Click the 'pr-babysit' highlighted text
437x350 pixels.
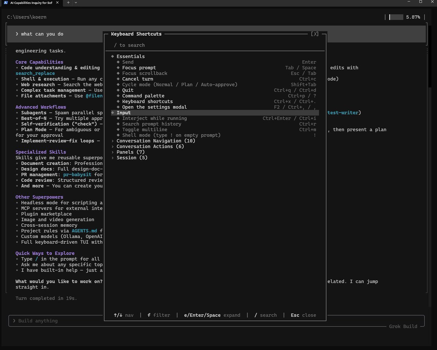[77, 175]
